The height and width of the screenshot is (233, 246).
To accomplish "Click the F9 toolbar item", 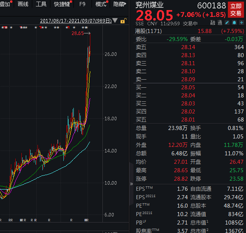I will [x=82, y=4].
